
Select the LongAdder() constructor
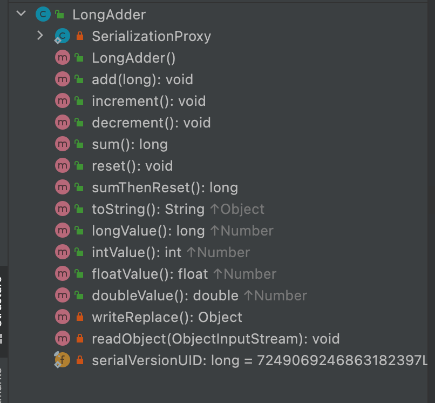[133, 58]
